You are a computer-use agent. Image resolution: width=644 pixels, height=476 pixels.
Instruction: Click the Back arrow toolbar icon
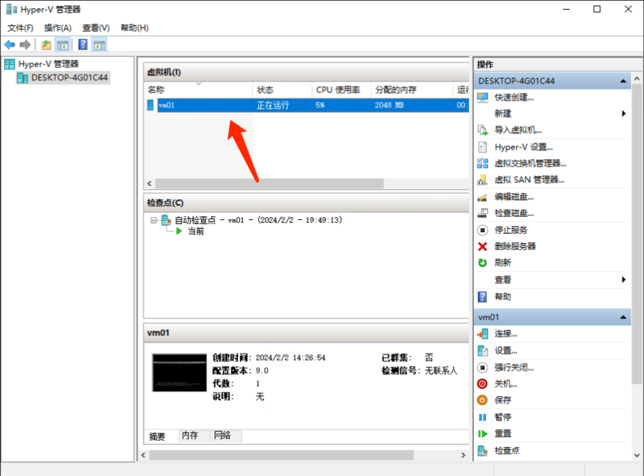click(10, 44)
